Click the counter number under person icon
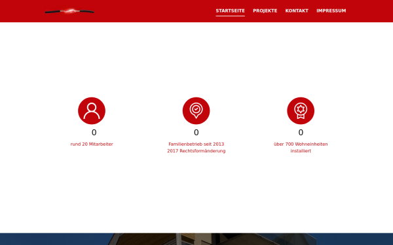This screenshot has height=245, width=393. pos(94,133)
